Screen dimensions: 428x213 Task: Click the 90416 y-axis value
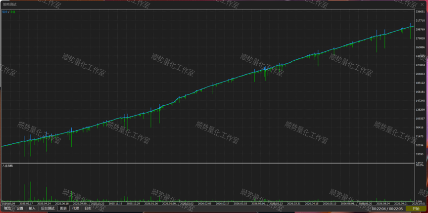coord(419,128)
